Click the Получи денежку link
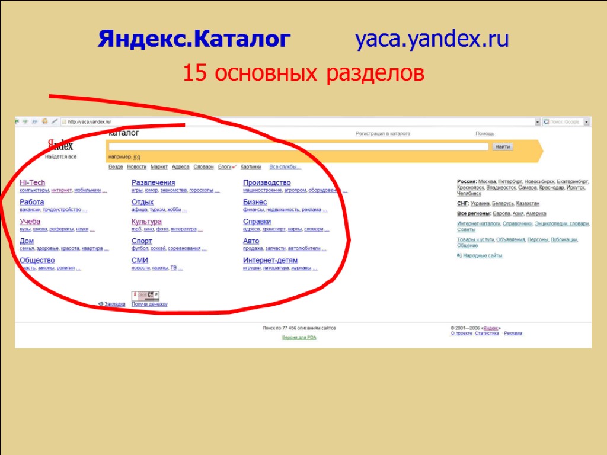The height and width of the screenshot is (455, 607). tap(149, 304)
